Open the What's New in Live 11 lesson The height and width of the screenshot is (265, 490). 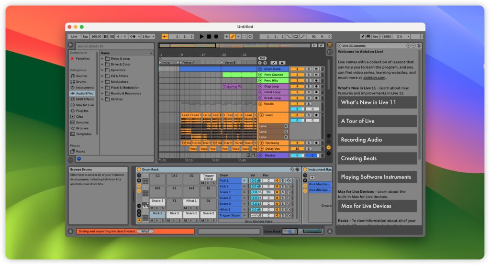pos(377,102)
